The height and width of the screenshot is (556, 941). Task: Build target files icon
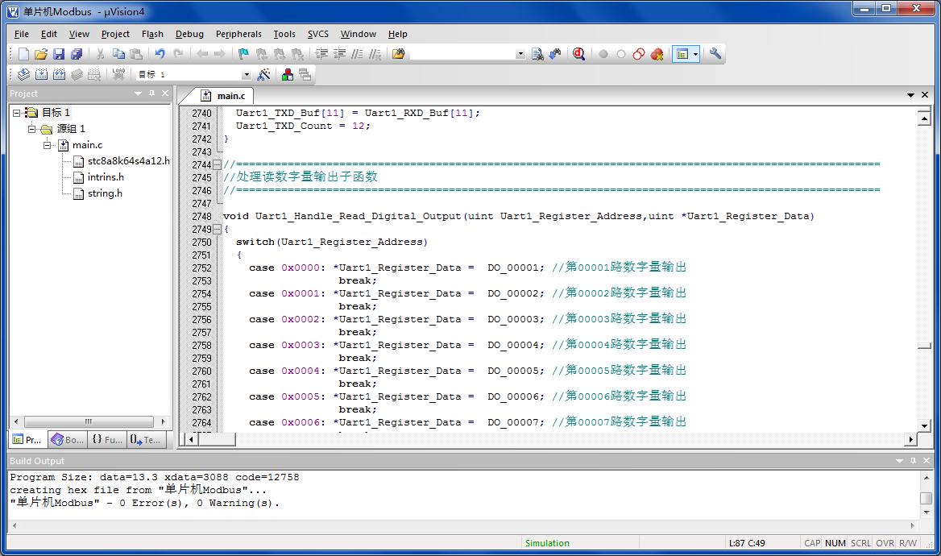(41, 74)
